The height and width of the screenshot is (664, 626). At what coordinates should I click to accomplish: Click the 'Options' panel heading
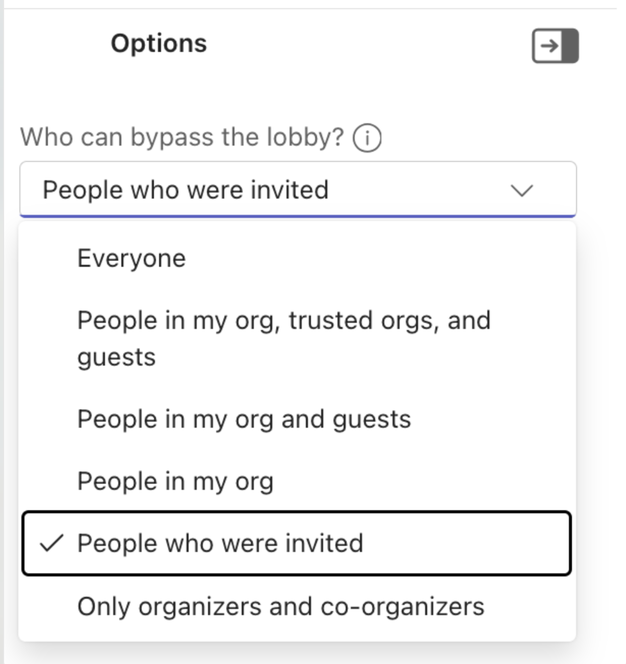159,43
